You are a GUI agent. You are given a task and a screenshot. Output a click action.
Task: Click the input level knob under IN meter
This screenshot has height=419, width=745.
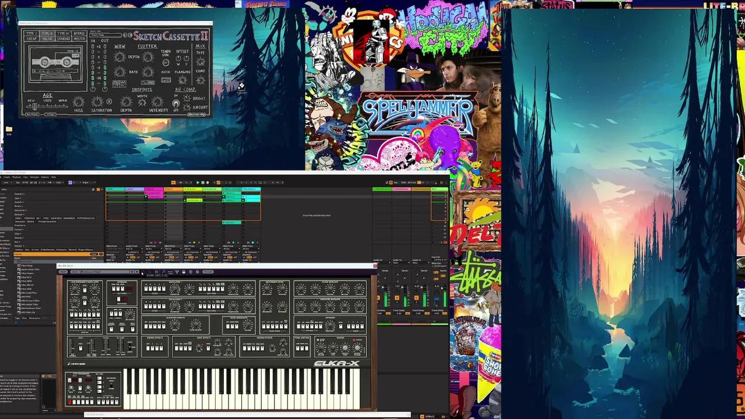tap(93, 90)
